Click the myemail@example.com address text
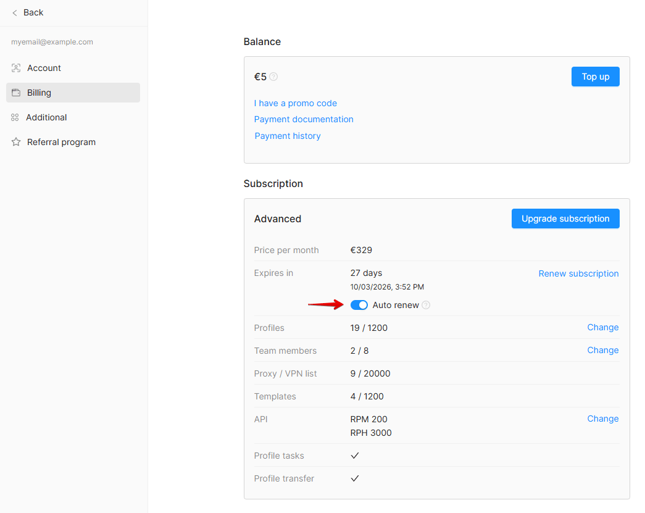Viewport: 645px width, 513px height. pos(52,42)
